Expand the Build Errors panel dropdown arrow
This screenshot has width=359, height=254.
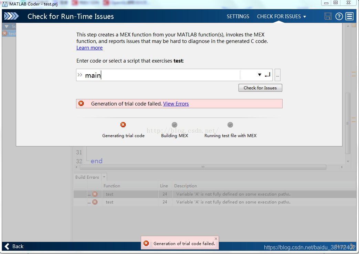(x=104, y=177)
